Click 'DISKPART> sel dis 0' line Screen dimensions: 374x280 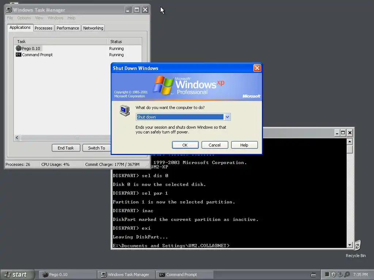click(x=141, y=175)
